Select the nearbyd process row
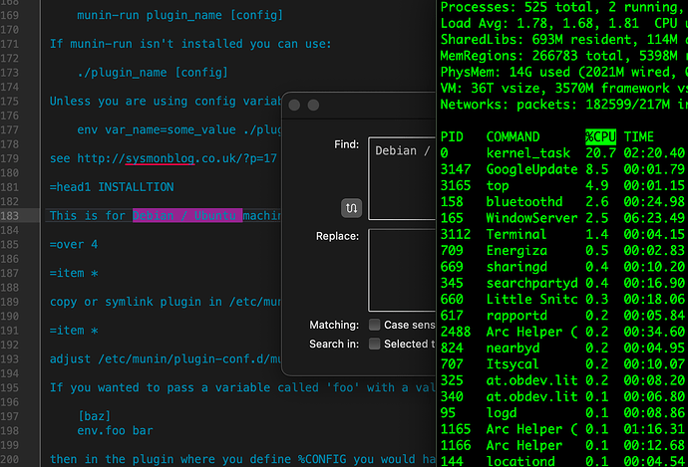The image size is (688, 467). pos(563,348)
